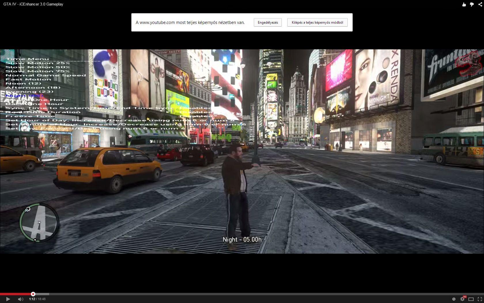This screenshot has width=484, height=303.
Task: Like the video with thumbs-up icon
Action: coord(464,4)
